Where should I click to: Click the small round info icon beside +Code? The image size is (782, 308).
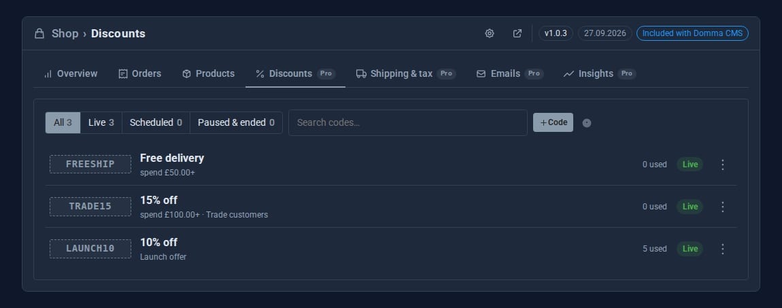click(x=586, y=122)
